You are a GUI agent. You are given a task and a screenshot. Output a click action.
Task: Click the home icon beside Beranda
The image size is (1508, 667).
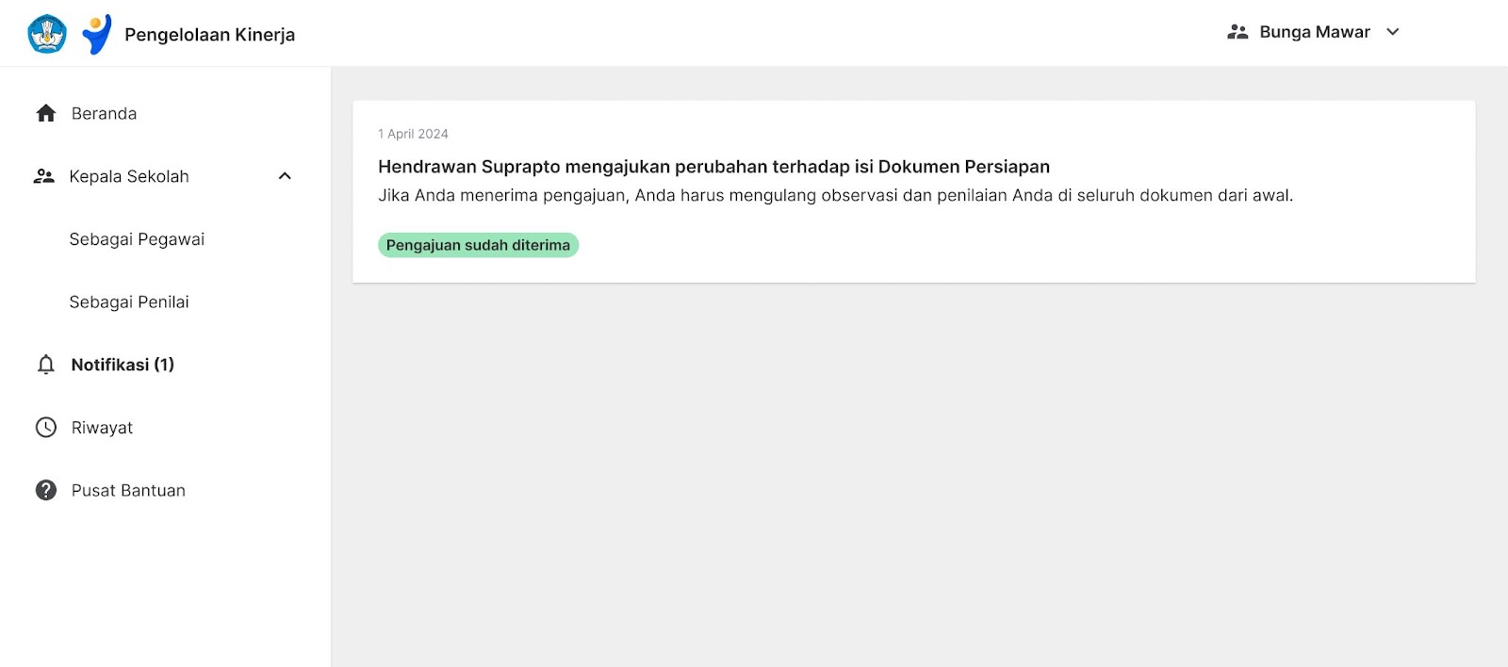coord(46,114)
